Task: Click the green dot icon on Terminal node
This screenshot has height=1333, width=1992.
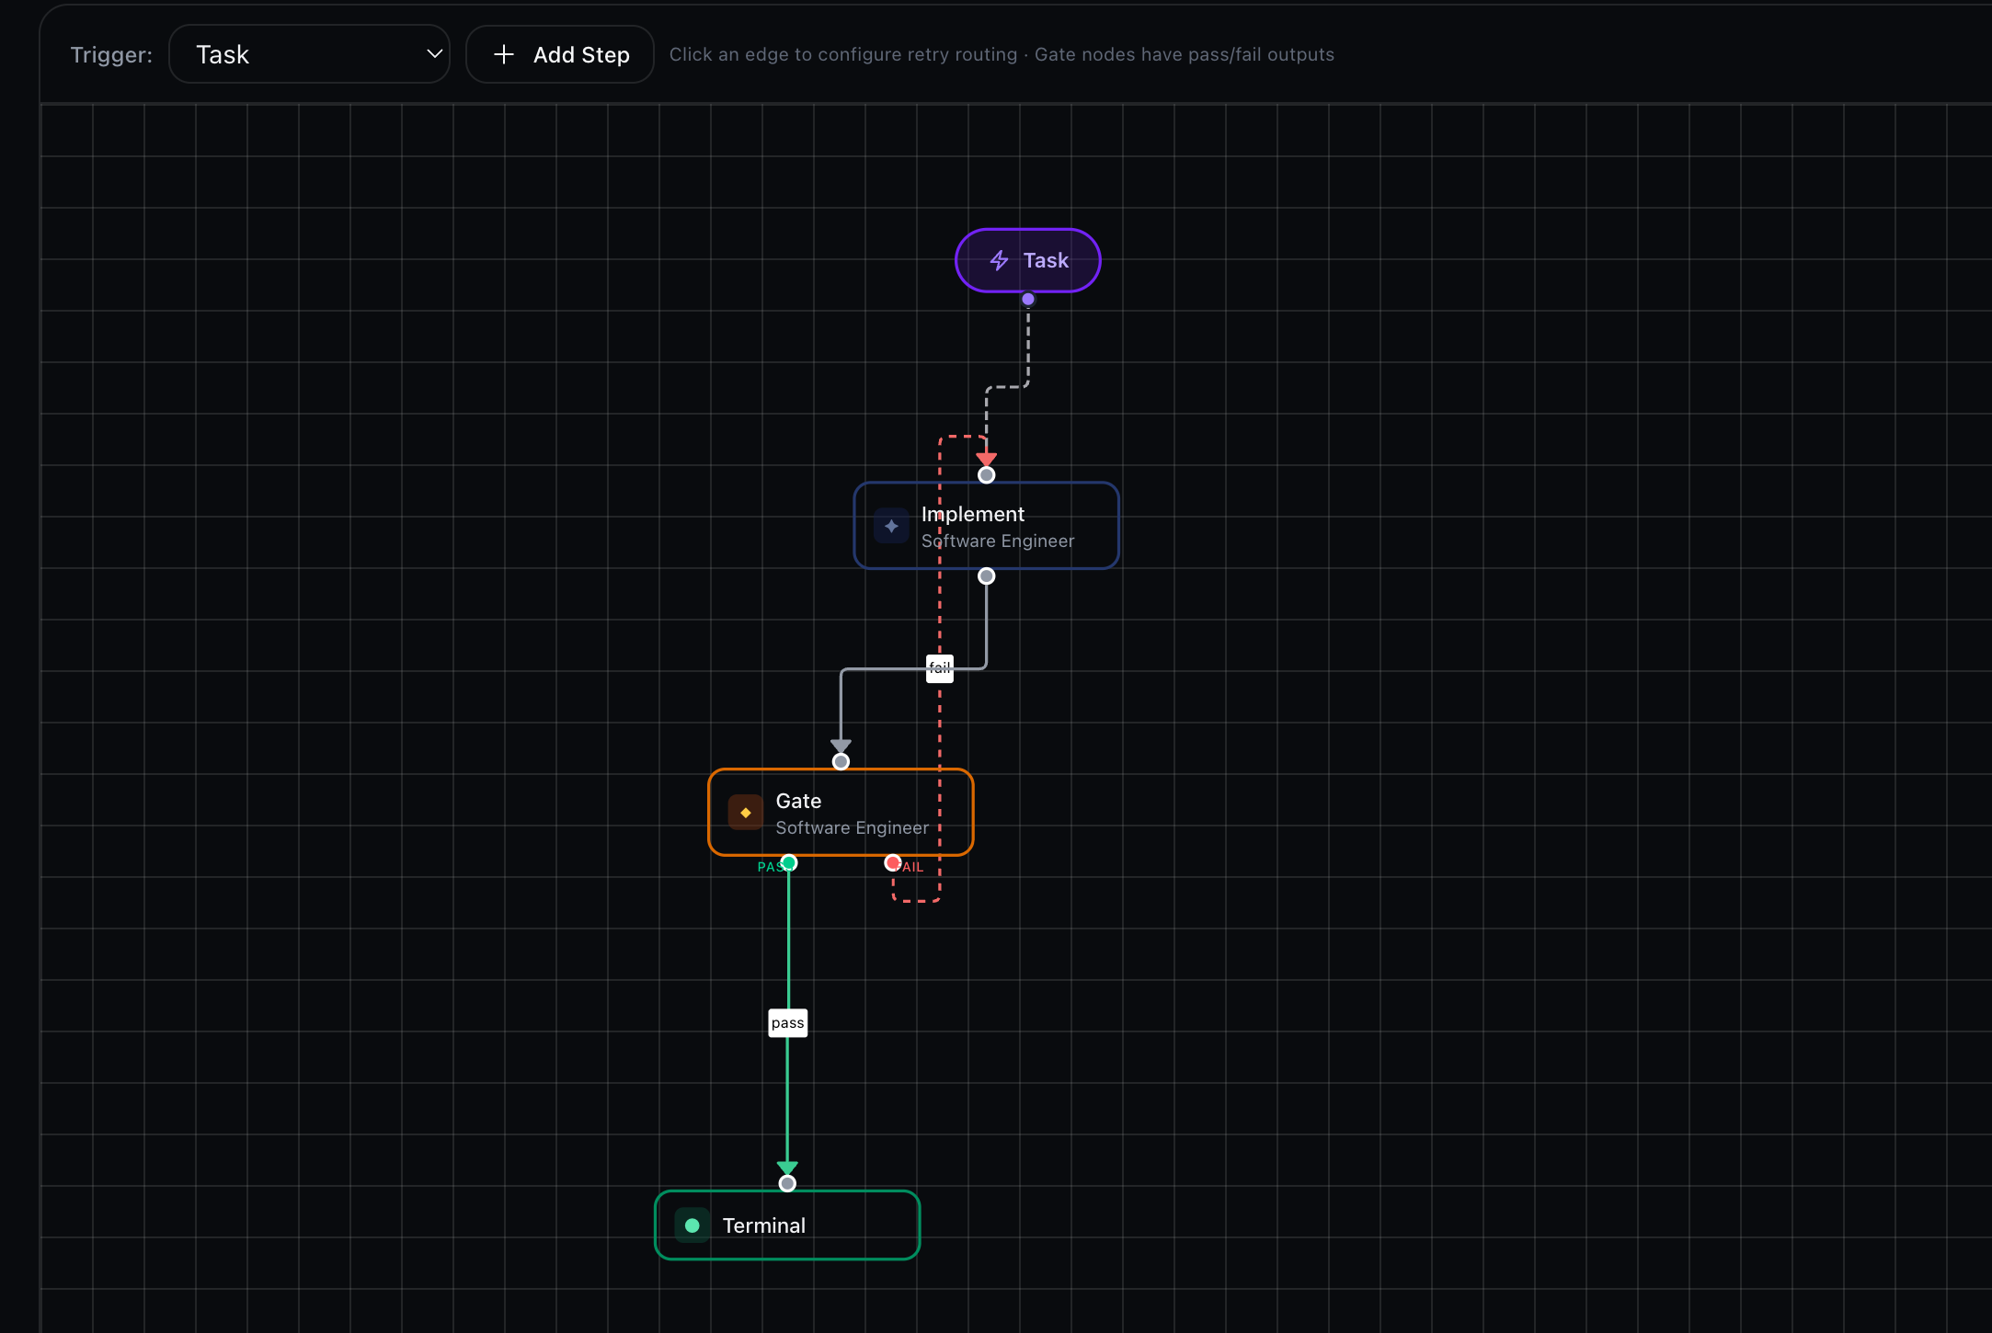Action: click(693, 1225)
